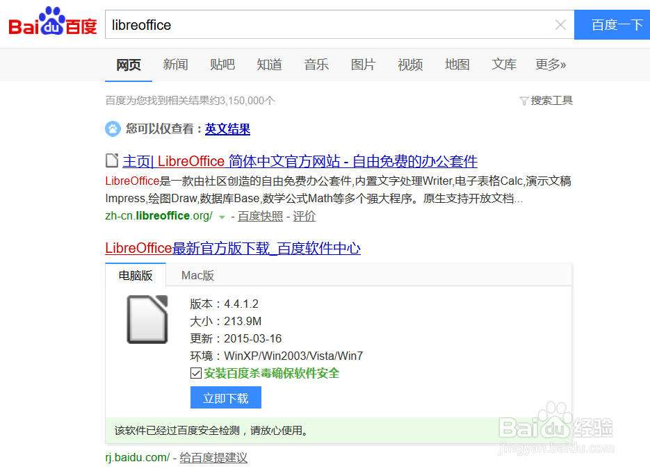This screenshot has width=650, height=471.
Task: Click the 百度一下 search button
Action: point(612,25)
